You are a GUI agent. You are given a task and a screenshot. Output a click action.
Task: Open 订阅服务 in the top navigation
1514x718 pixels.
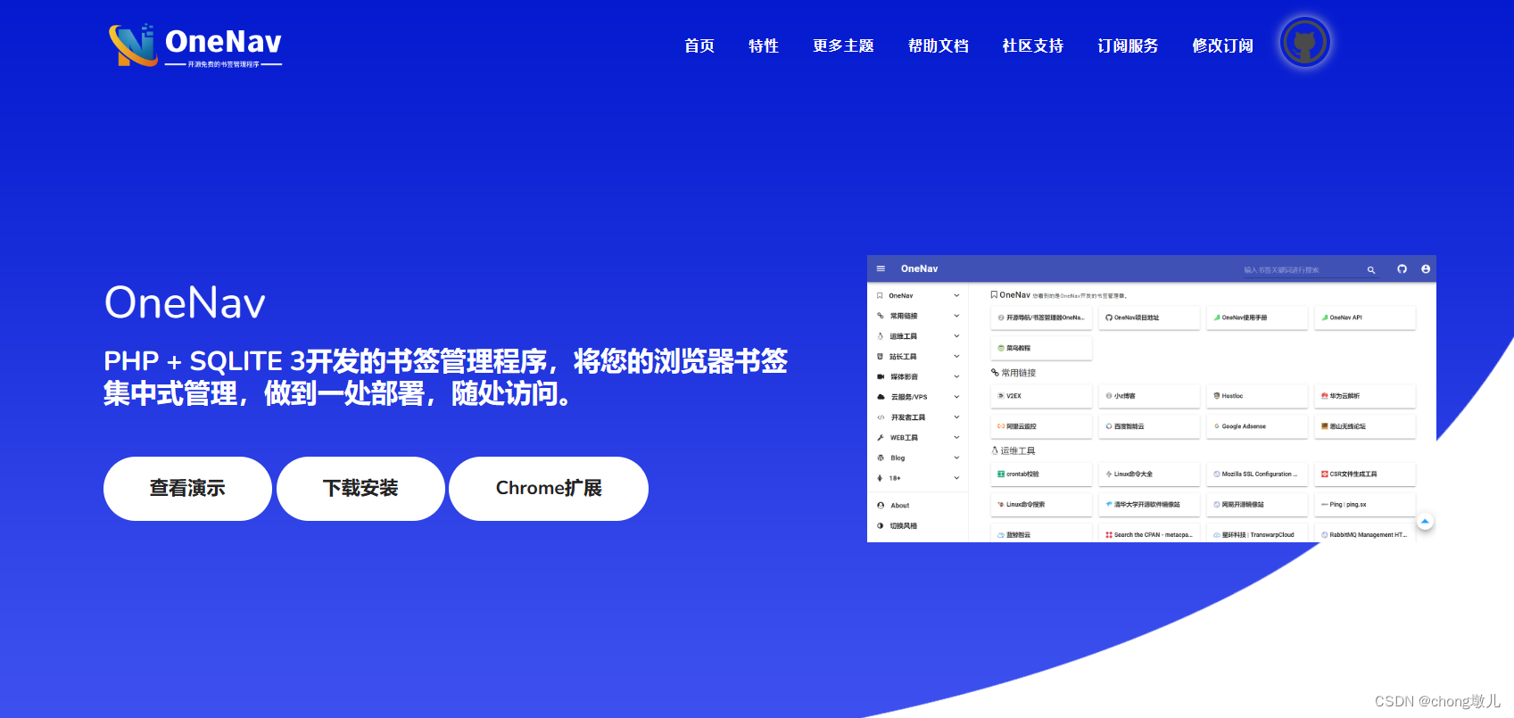(x=1128, y=45)
